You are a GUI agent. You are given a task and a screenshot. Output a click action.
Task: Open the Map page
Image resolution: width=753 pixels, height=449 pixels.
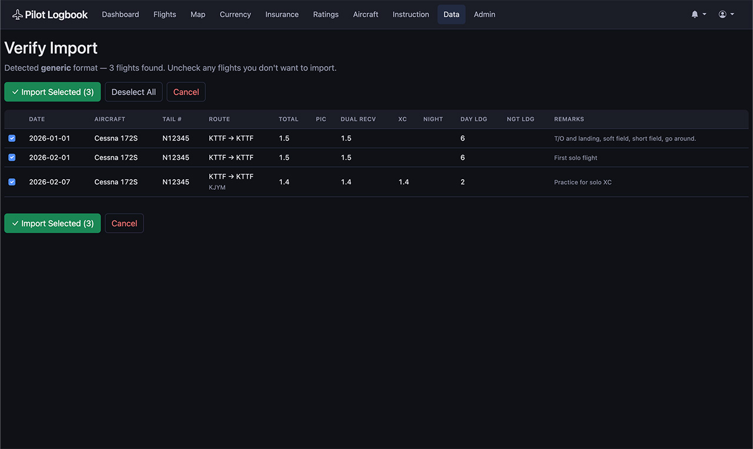coord(198,15)
